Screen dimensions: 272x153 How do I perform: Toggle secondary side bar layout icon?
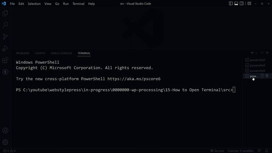[x=241, y=3]
